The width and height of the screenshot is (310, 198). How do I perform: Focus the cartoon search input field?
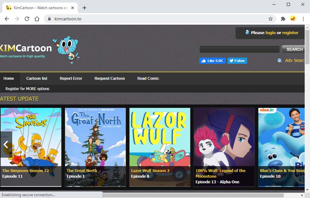239,49
